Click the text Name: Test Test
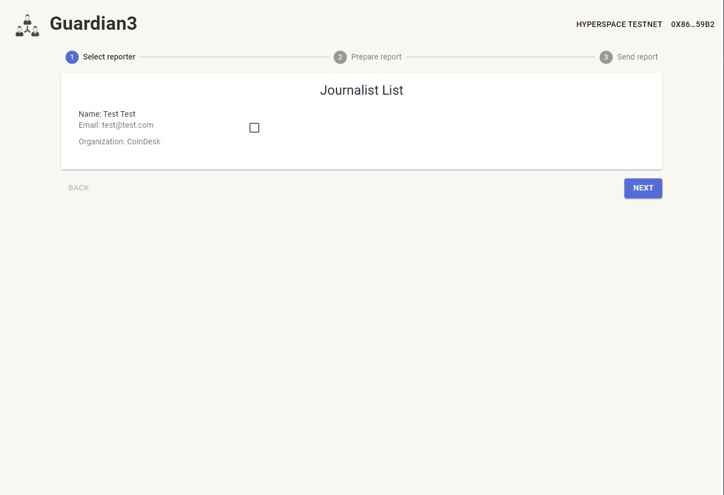The image size is (724, 495). coord(107,114)
